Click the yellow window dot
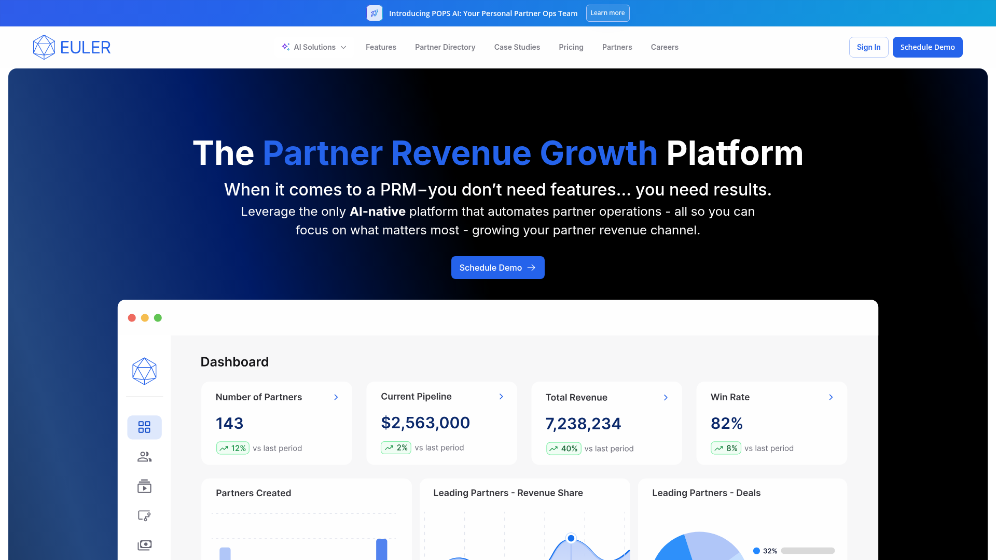This screenshot has width=996, height=560. 145,318
